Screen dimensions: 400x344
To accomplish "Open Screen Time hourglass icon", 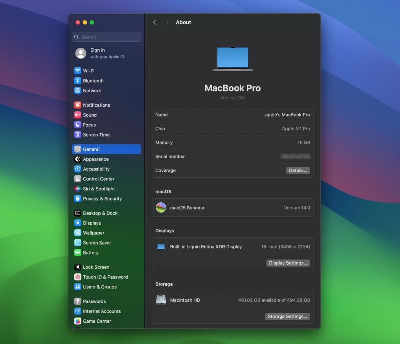I will point(78,135).
